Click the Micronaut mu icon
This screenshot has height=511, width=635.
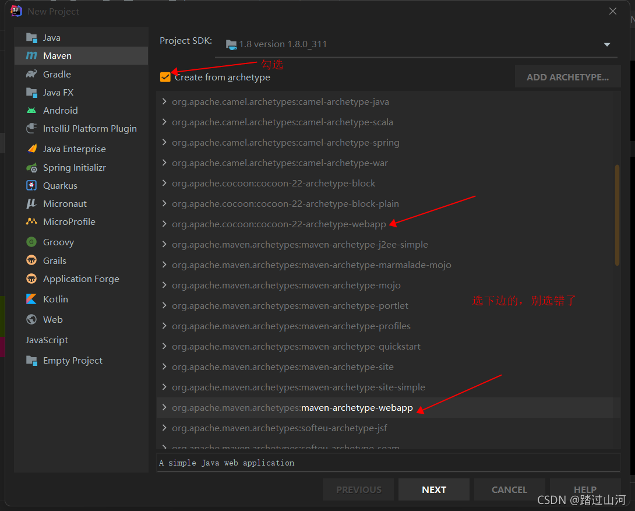[x=31, y=204]
